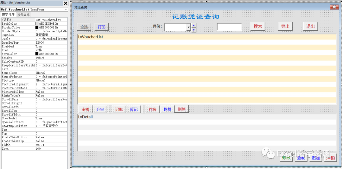This screenshot has width=342, height=169.
Task: Click the 删除 button
Action: 181,110
